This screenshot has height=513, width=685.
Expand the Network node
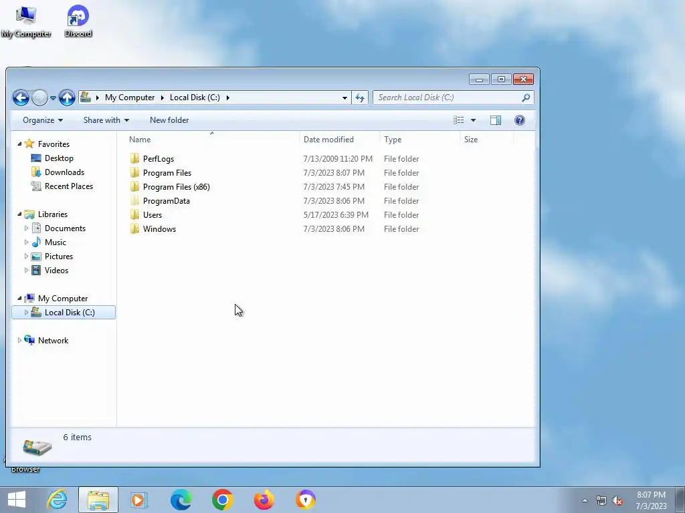pos(19,340)
